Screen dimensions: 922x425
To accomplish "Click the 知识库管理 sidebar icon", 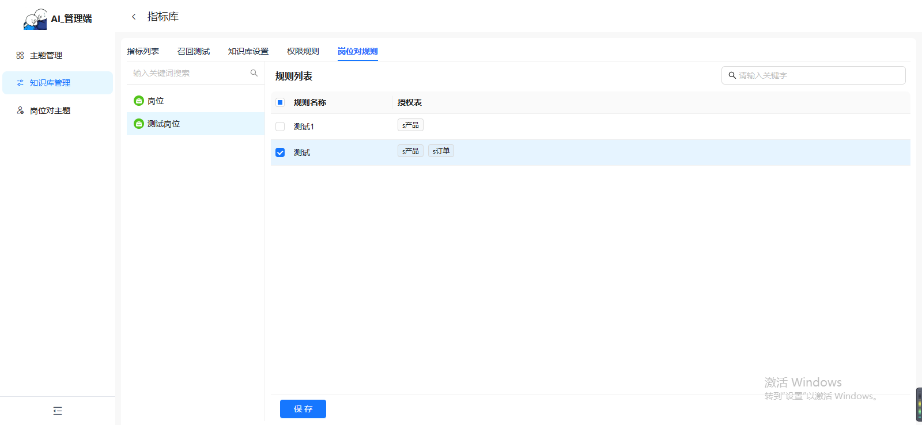I will click(20, 83).
